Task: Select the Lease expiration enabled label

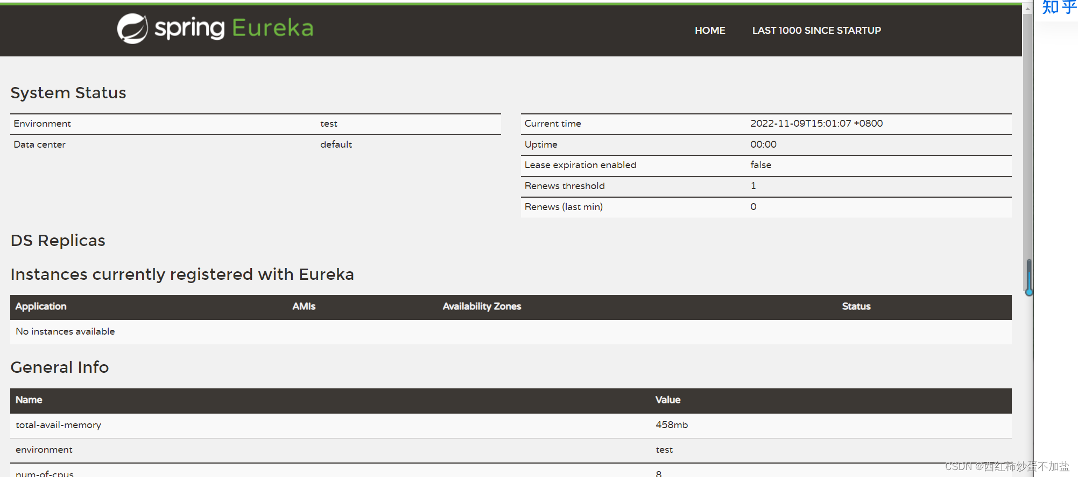Action: [x=580, y=165]
